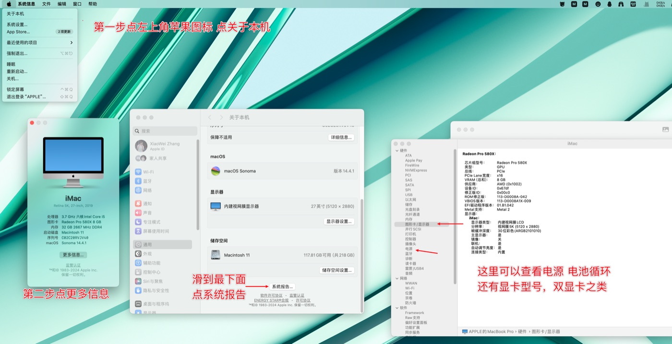
Task: Click the 控制中心 icon in Settings sidebar
Action: (x=138, y=272)
